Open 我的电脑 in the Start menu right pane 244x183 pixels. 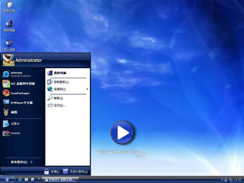(x=67, y=73)
